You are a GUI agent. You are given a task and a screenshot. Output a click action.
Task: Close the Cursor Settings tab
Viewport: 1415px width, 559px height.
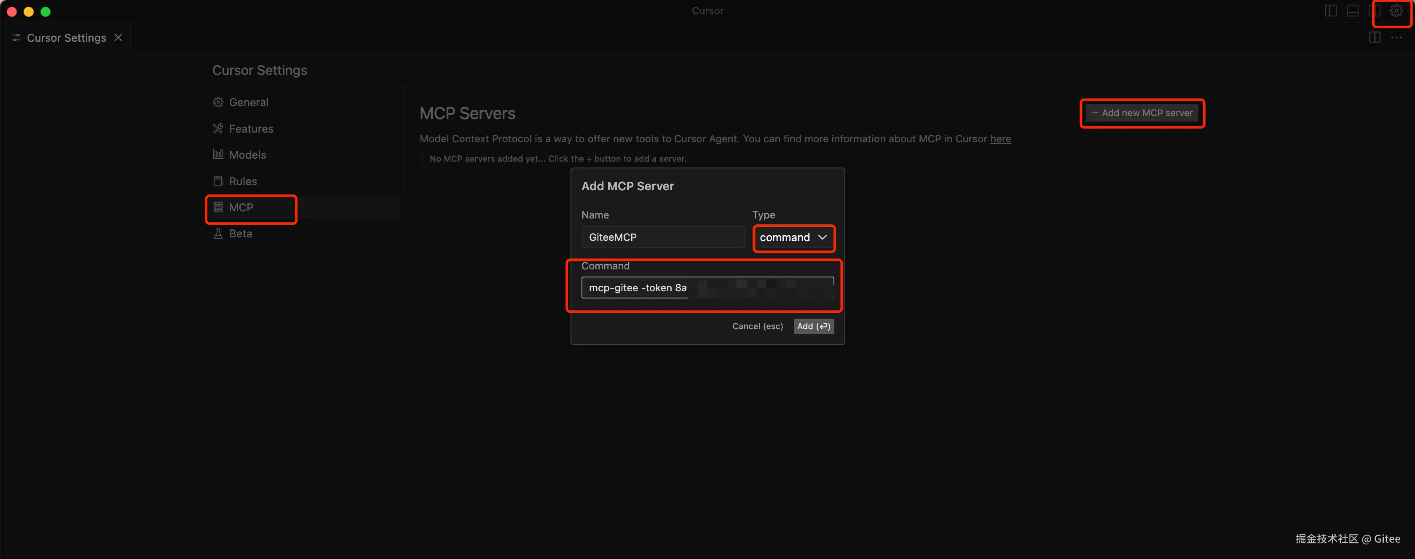coord(118,37)
